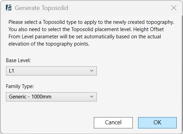Click blank area below Family Type dropdown
The height and width of the screenshot is (134, 183).
click(x=51, y=109)
